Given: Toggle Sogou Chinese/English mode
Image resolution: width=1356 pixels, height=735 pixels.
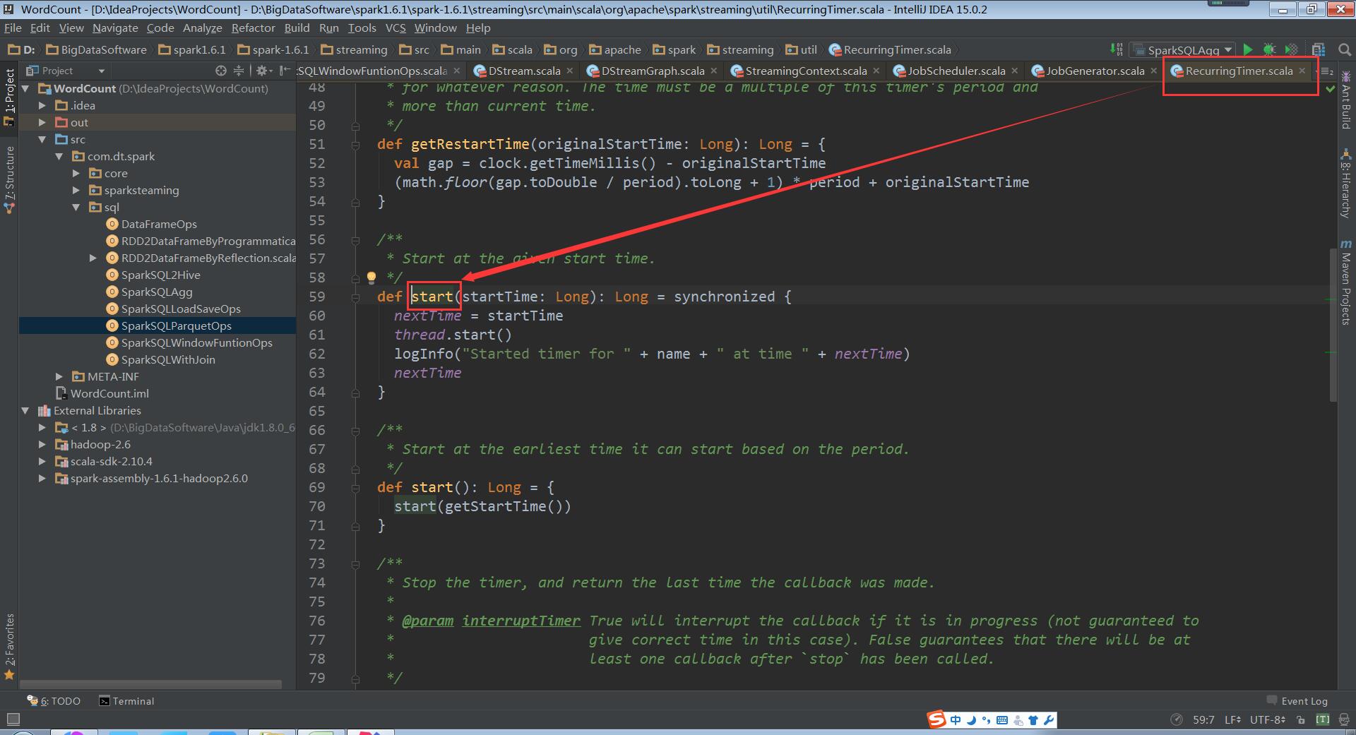Looking at the screenshot, I should pyautogui.click(x=956, y=720).
